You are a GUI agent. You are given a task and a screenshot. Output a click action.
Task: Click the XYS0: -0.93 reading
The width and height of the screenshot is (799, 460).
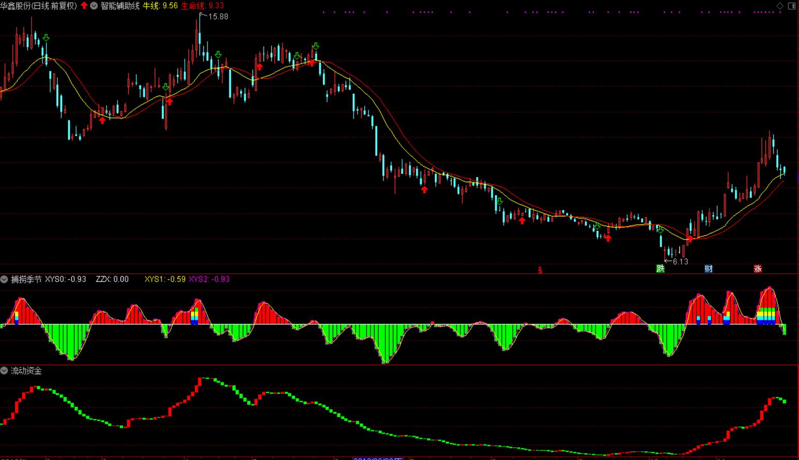point(66,279)
